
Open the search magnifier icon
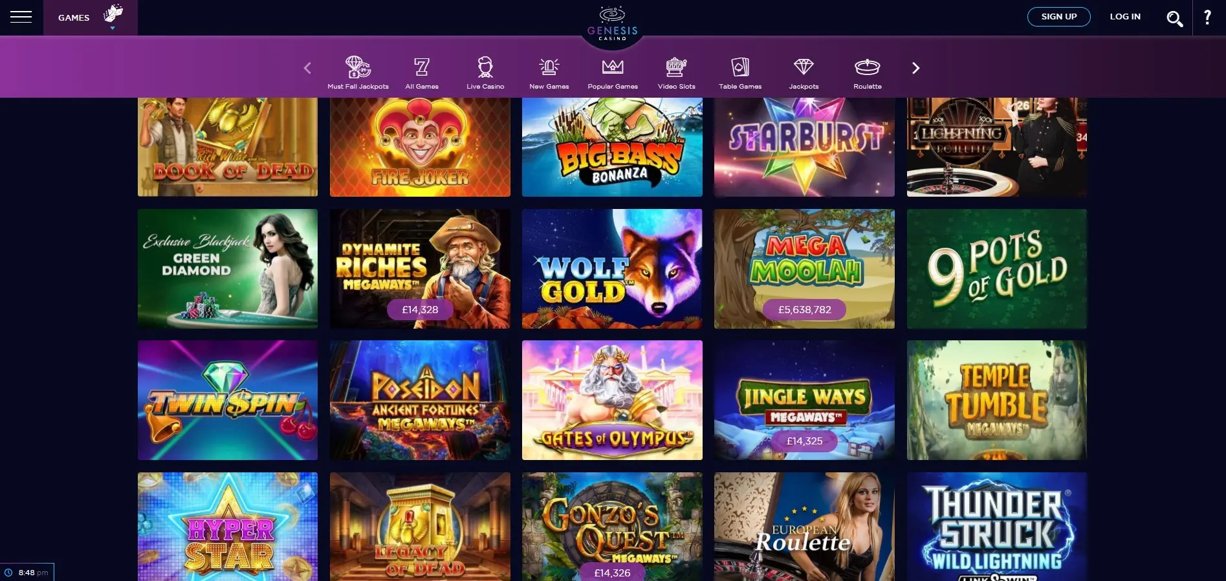1174,18
